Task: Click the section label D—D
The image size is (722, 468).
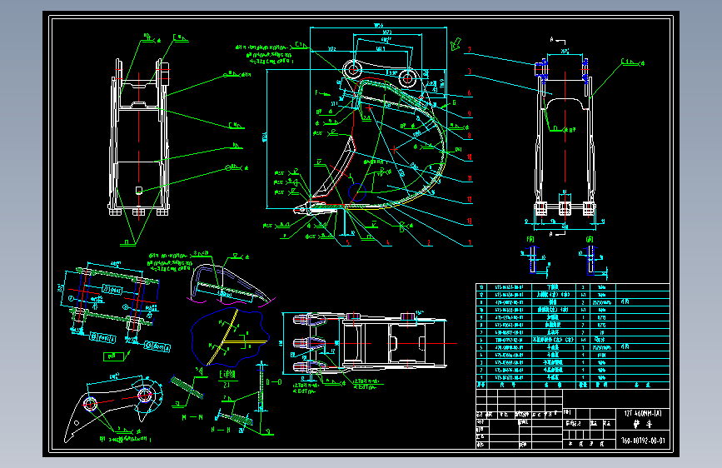Action: [274, 382]
